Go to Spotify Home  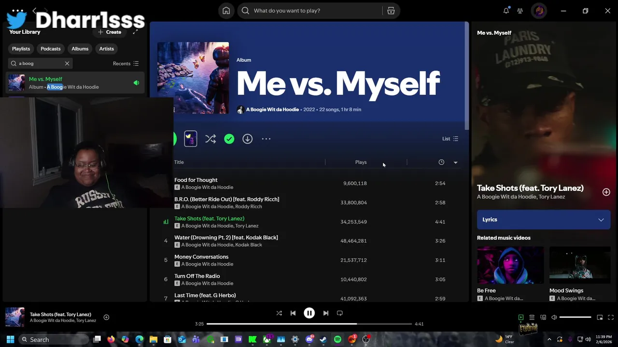[x=226, y=11]
